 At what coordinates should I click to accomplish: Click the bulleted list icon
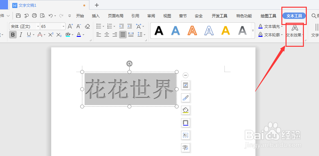coord(99,26)
